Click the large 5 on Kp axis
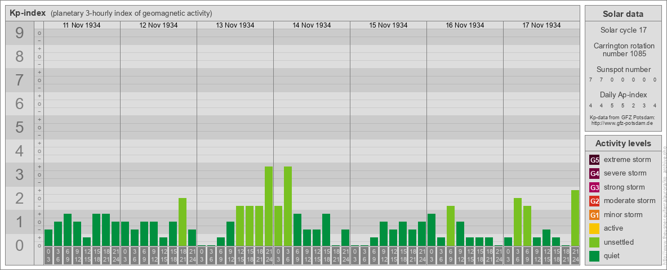This screenshot has width=667, height=270. tap(20, 127)
